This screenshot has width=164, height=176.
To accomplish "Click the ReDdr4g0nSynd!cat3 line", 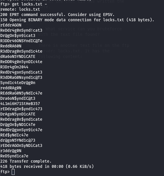I will point(21,30).
